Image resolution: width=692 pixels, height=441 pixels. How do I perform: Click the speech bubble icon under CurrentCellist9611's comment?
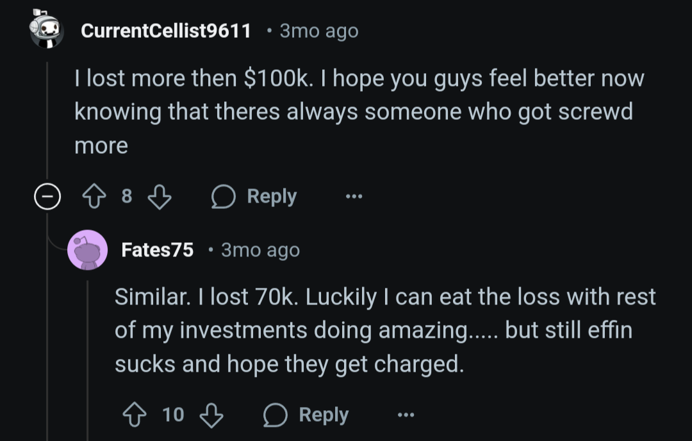click(224, 197)
